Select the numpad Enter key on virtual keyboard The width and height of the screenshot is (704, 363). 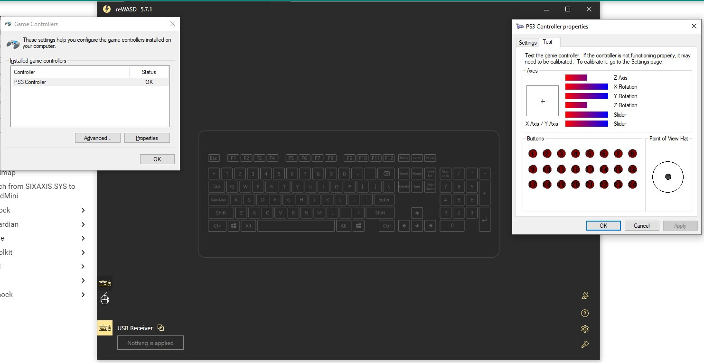pyautogui.click(x=484, y=219)
